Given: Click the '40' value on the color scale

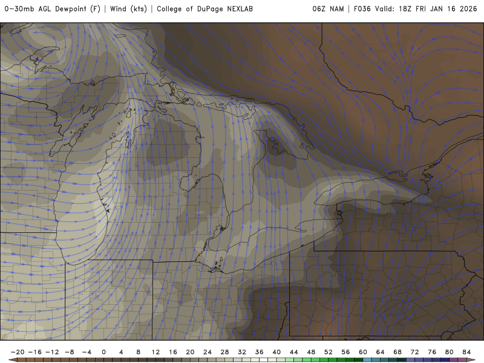Looking at the screenshot, I should pyautogui.click(x=276, y=352).
